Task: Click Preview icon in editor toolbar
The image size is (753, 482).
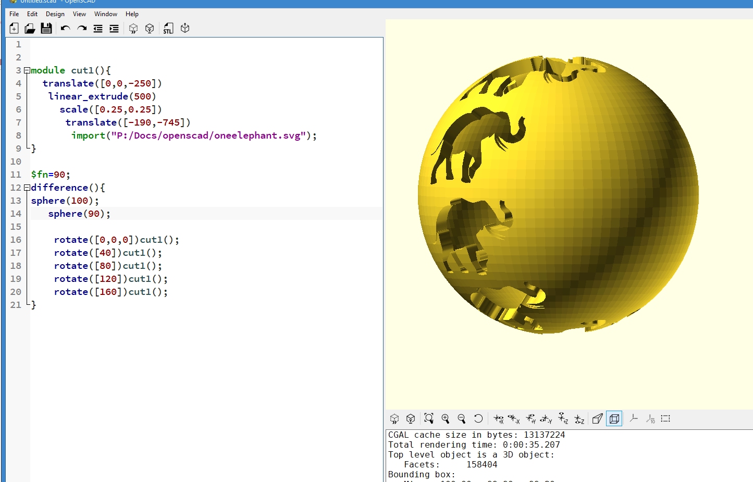Action: (133, 29)
